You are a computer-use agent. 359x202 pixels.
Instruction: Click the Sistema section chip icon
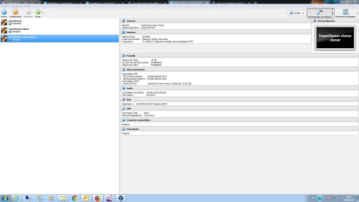pyautogui.click(x=123, y=33)
